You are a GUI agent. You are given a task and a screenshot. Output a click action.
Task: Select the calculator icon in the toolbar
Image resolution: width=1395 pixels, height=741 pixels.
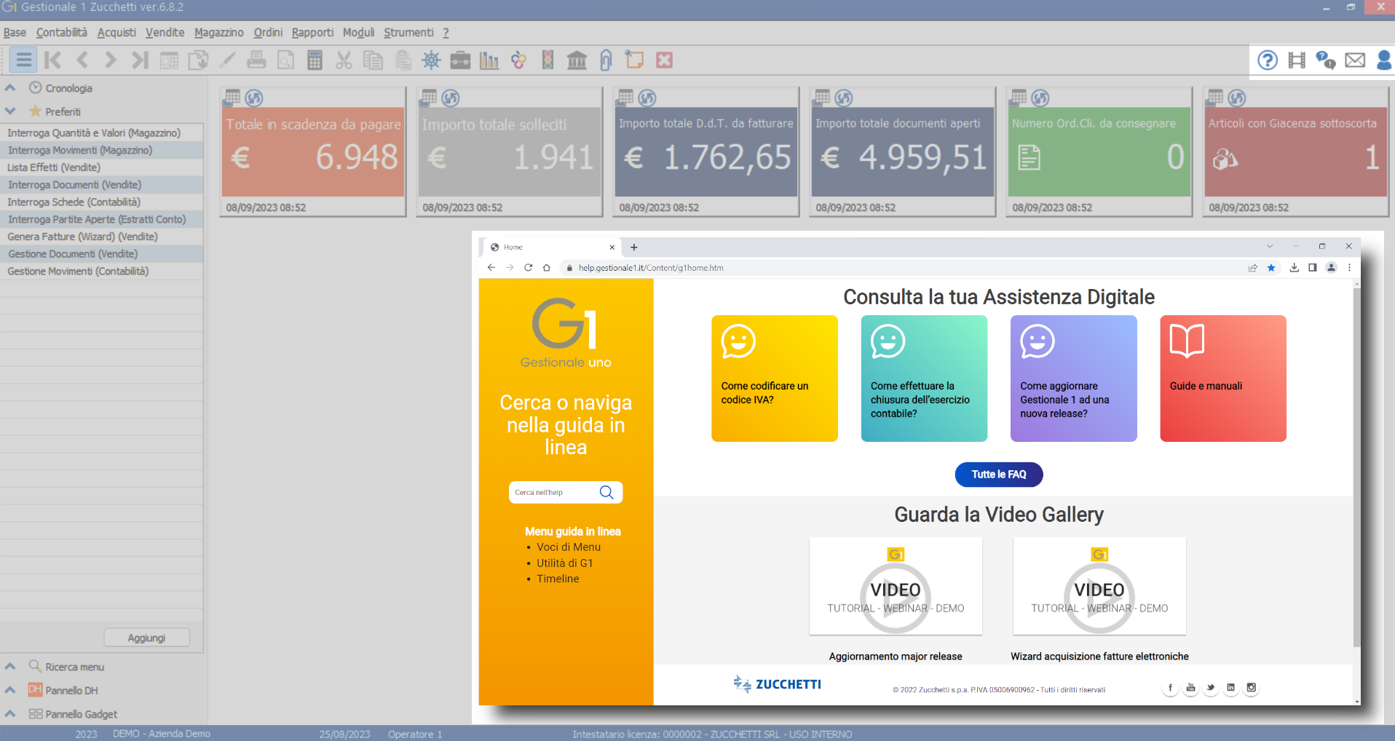[x=315, y=60]
